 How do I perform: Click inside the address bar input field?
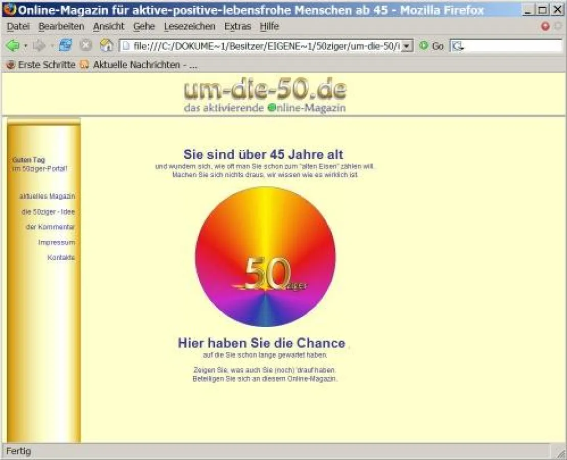(x=256, y=45)
